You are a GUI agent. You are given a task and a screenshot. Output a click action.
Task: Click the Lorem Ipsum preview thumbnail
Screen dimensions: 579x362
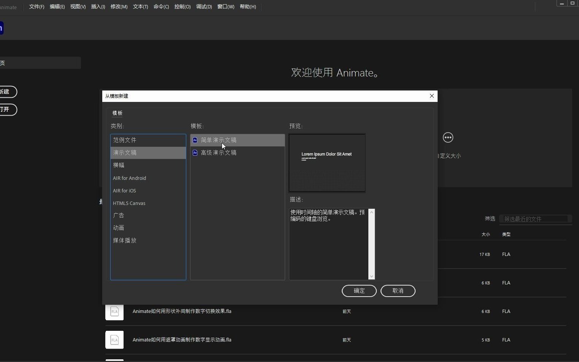coord(327,163)
